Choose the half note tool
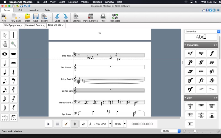 click(x=5, y=63)
